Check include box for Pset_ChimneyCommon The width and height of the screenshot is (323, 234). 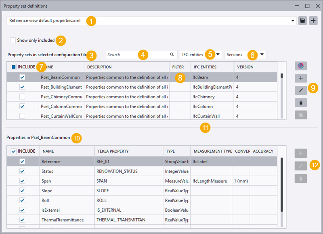tap(22, 97)
